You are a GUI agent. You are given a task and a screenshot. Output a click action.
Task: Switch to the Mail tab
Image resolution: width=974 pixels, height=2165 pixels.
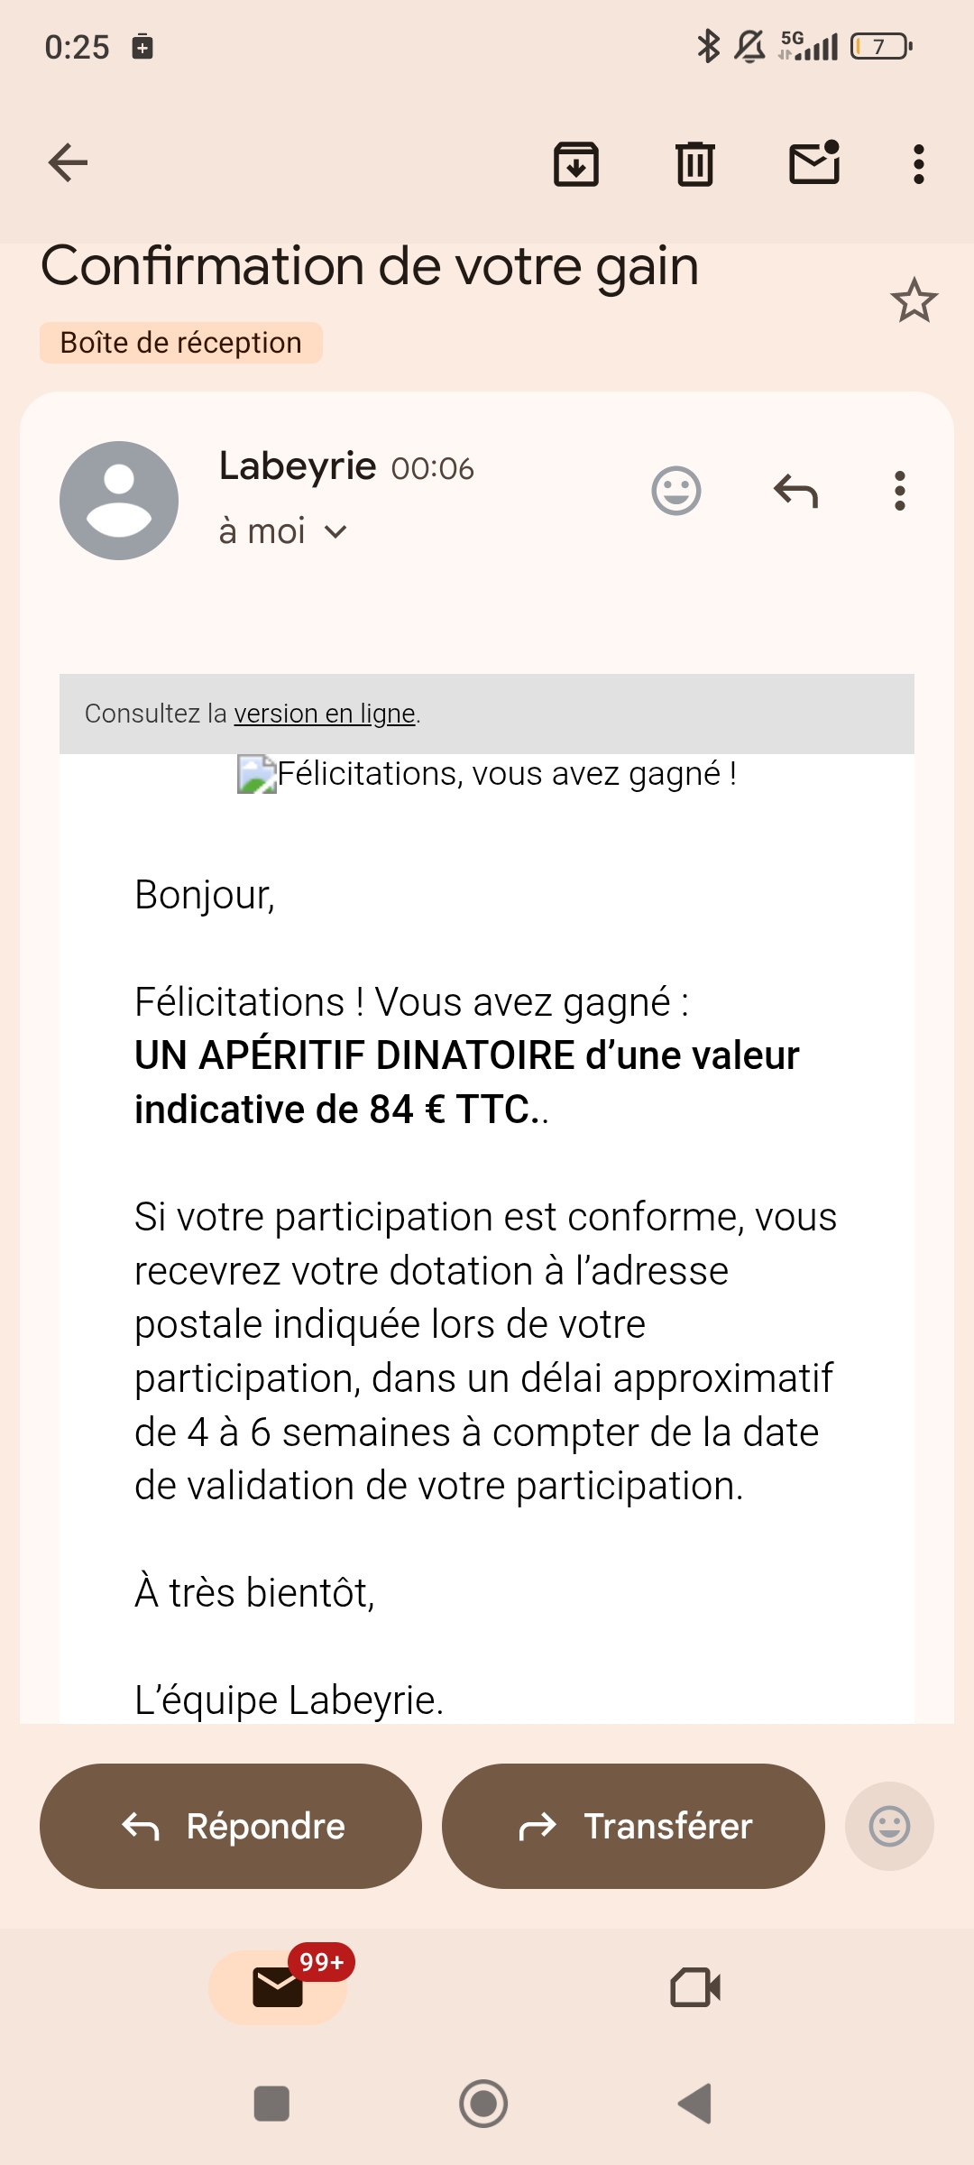pyautogui.click(x=278, y=1987)
